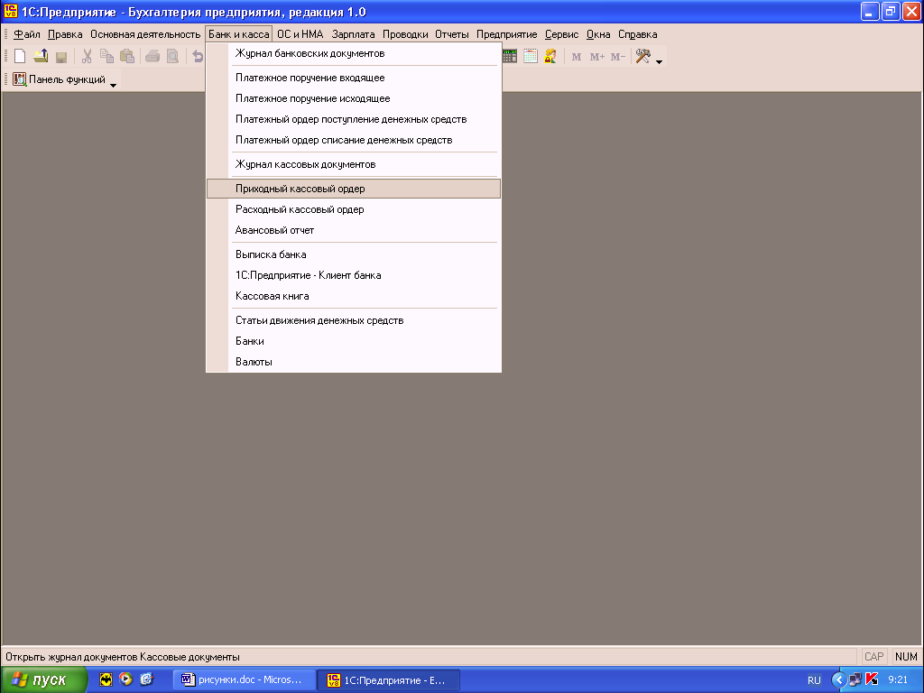Click the hammer and wrench tools icon
This screenshot has width=924, height=693.
[642, 56]
